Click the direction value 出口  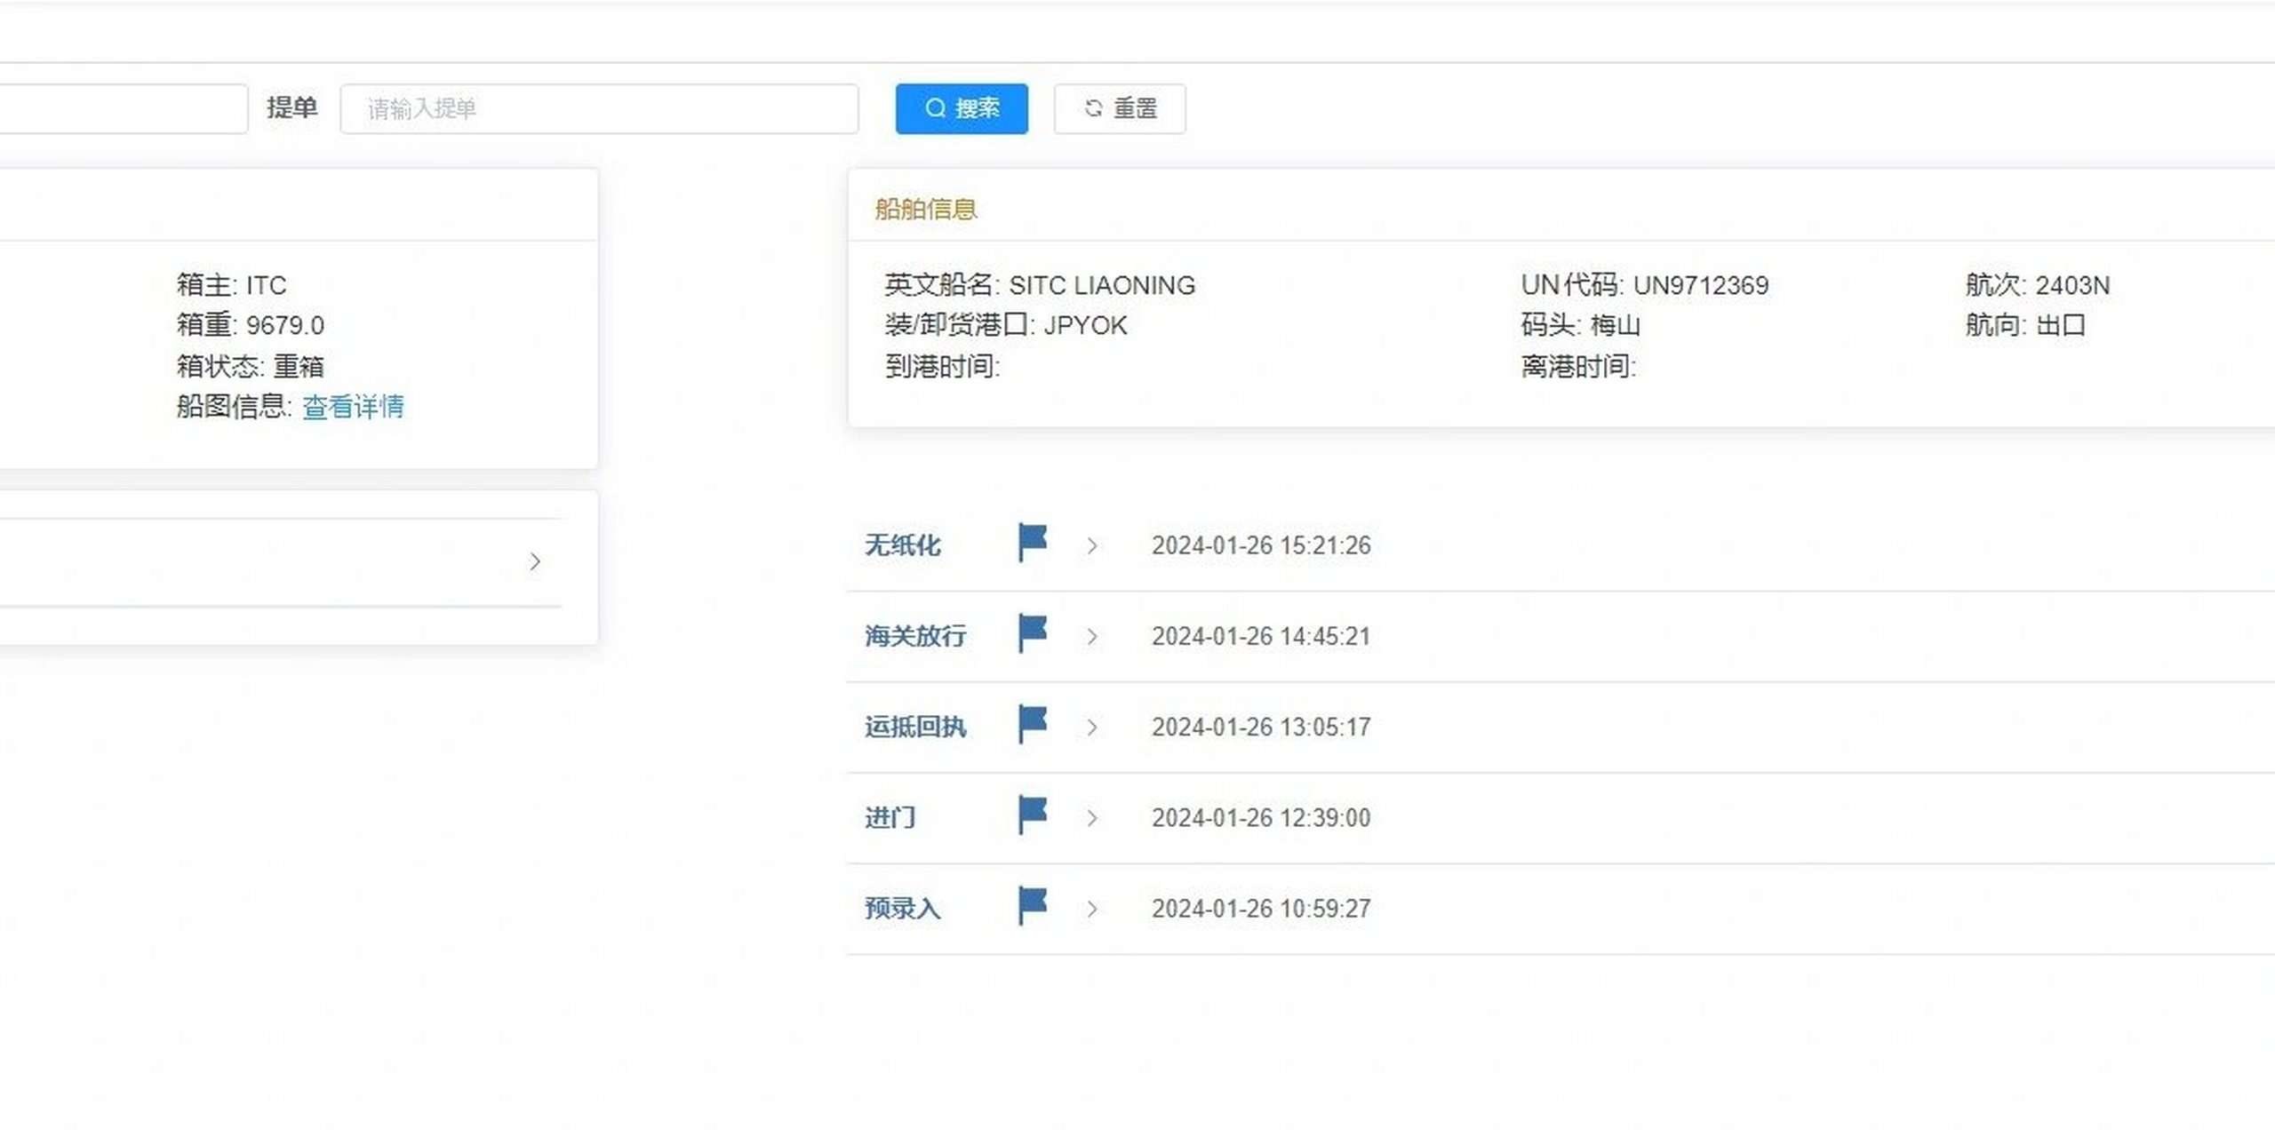[2061, 325]
